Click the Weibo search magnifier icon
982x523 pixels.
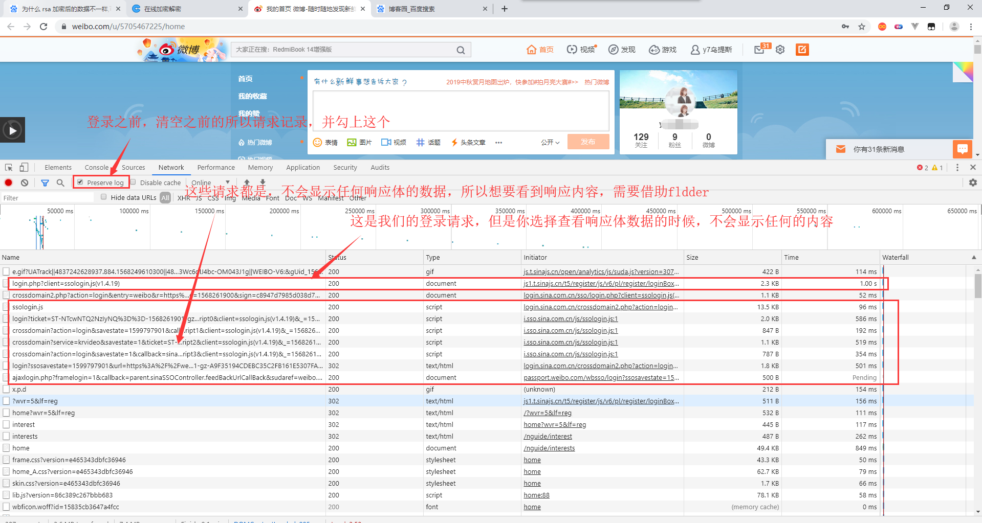[461, 50]
